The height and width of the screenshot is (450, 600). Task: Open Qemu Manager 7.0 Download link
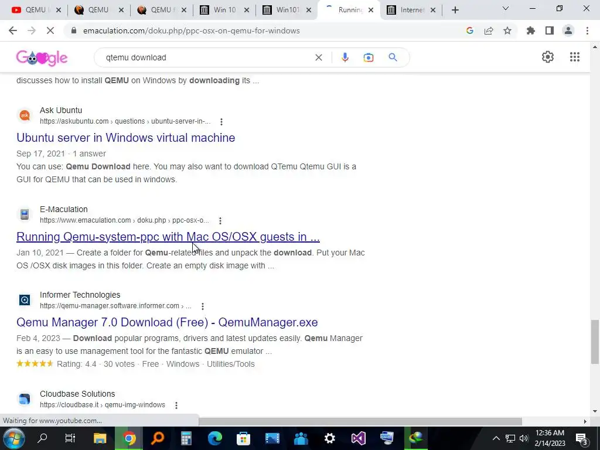[x=167, y=322]
